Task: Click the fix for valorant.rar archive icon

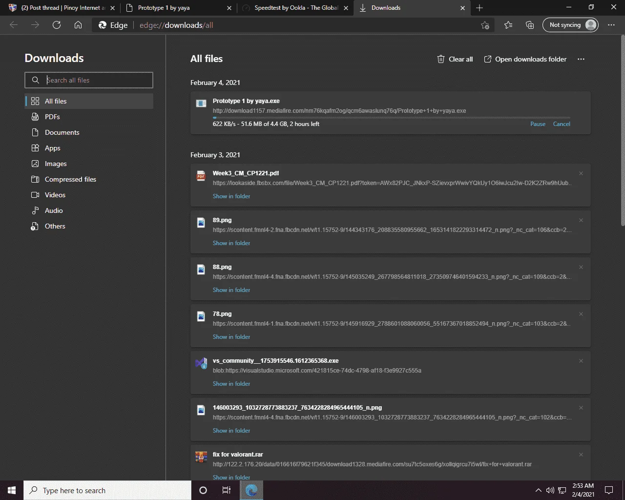Action: [201, 457]
